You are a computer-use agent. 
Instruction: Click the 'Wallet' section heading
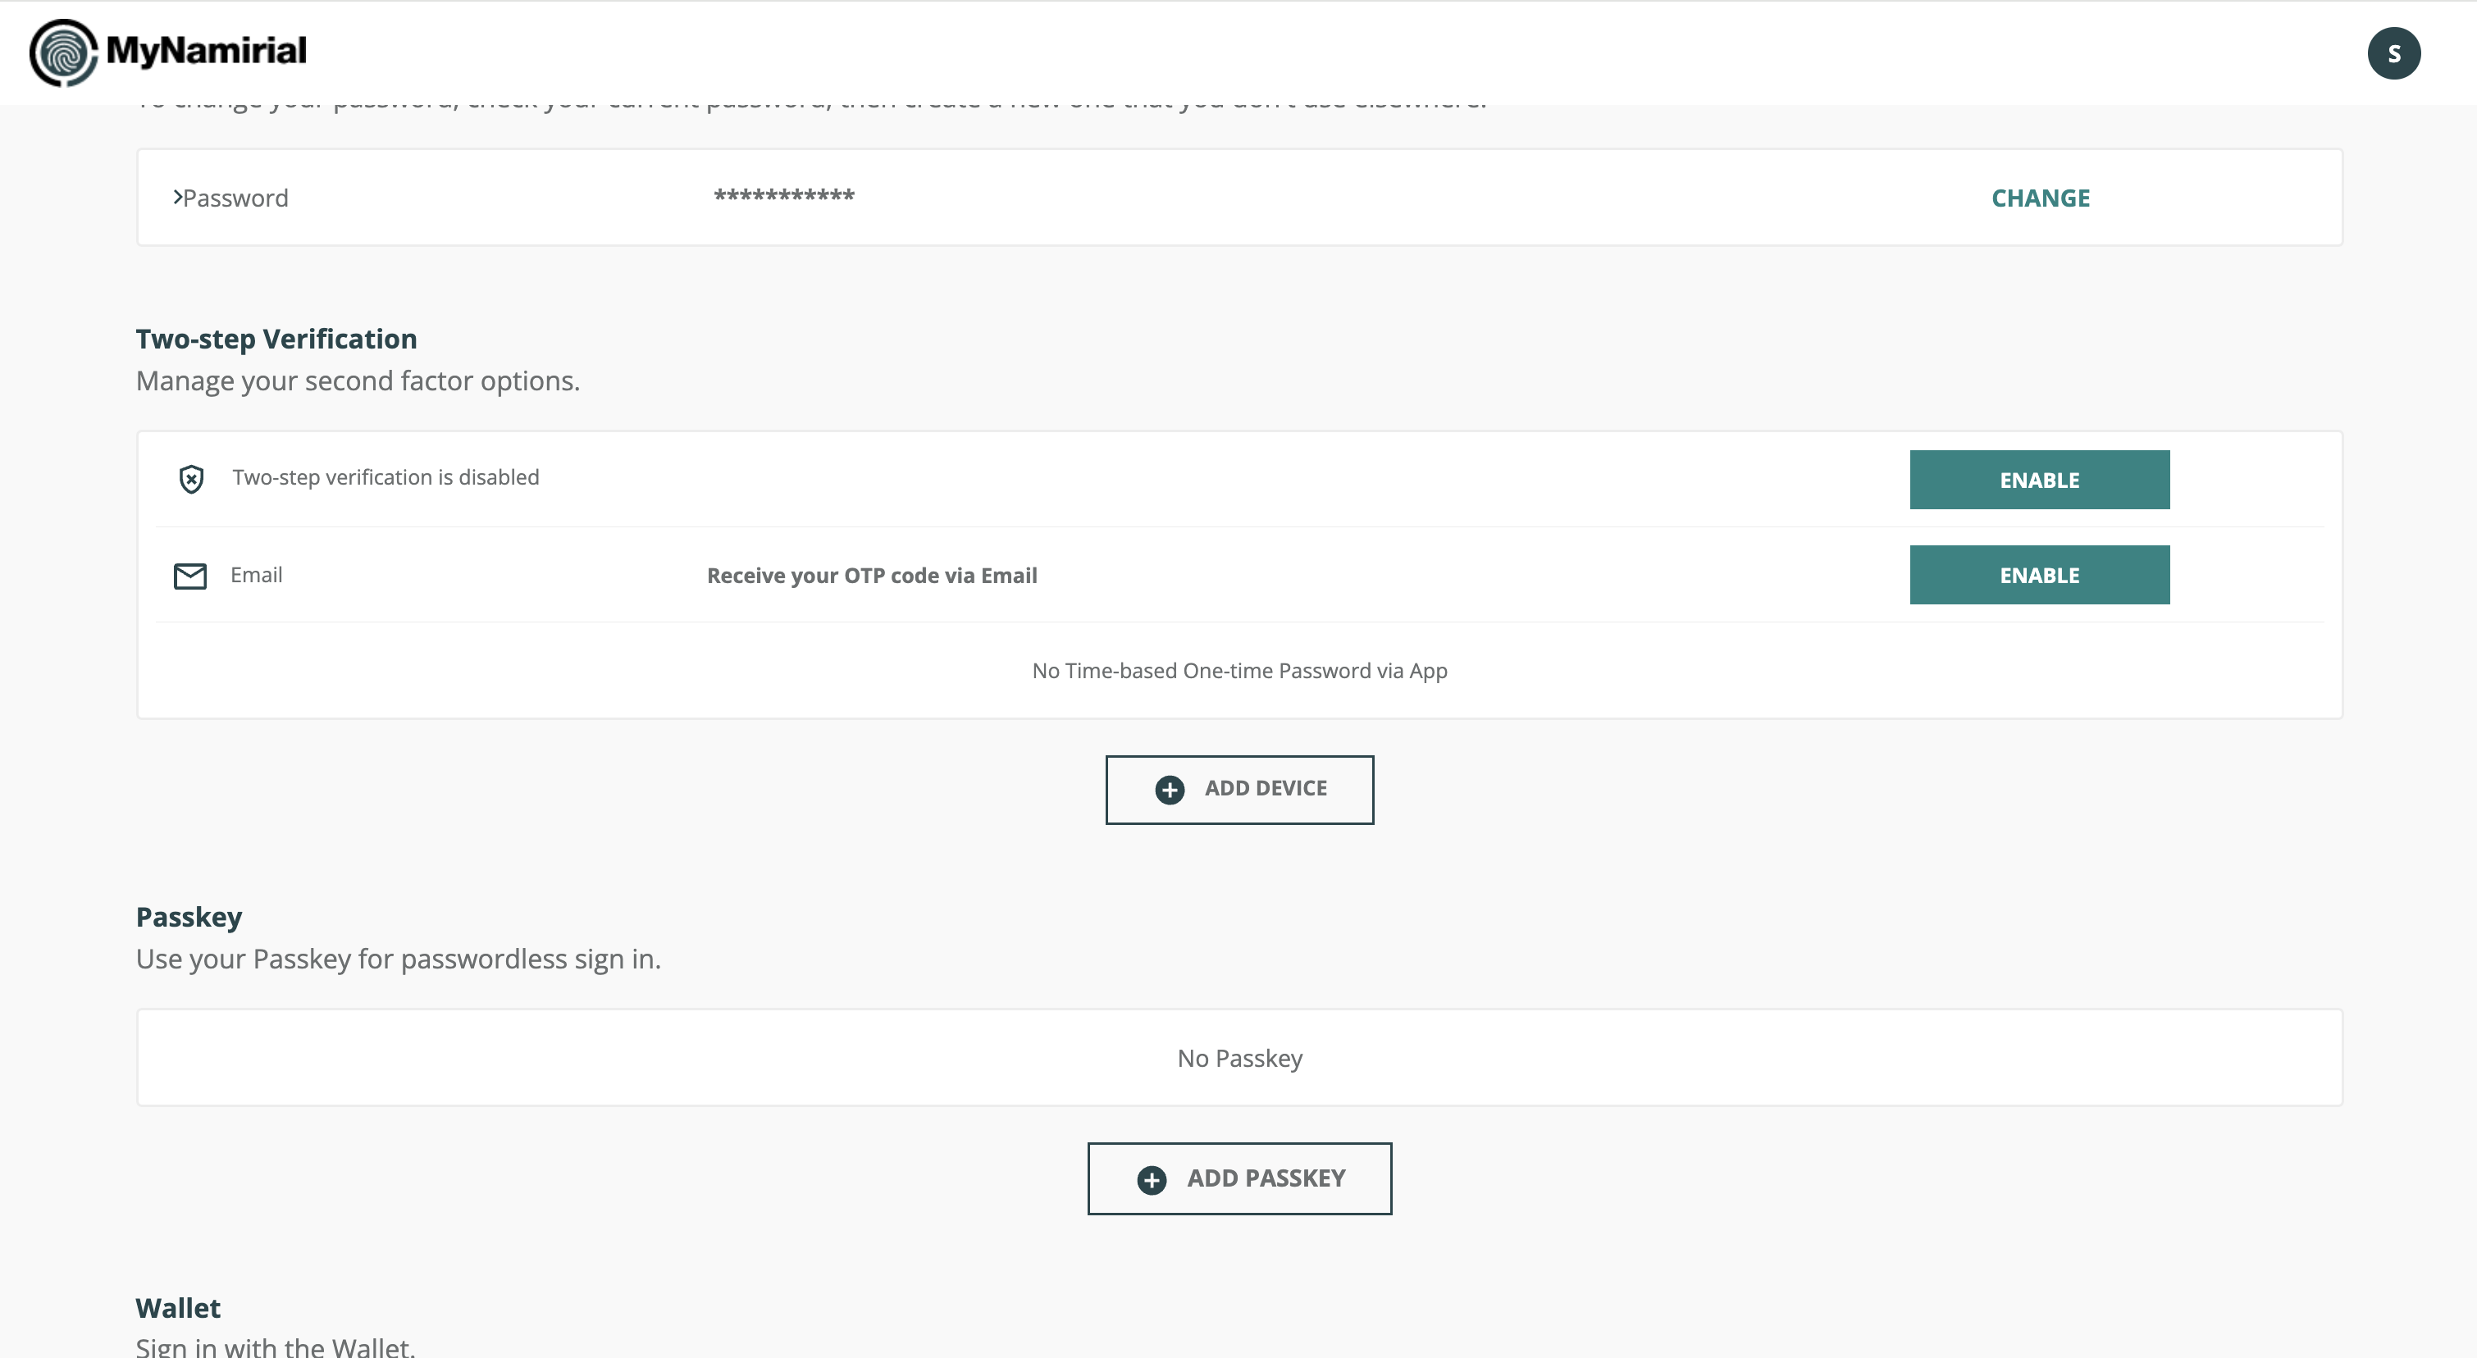pos(178,1308)
